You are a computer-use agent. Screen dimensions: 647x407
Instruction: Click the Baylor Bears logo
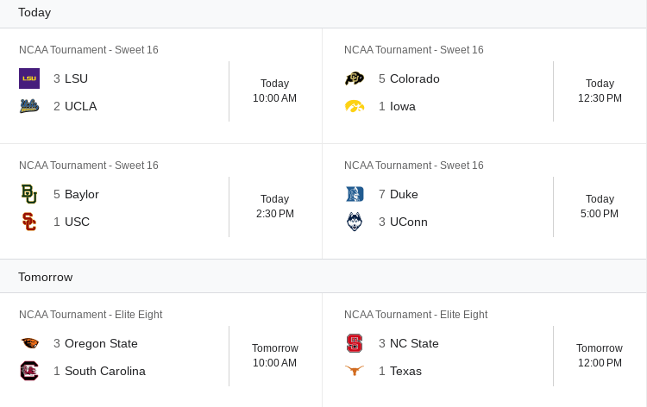(29, 194)
